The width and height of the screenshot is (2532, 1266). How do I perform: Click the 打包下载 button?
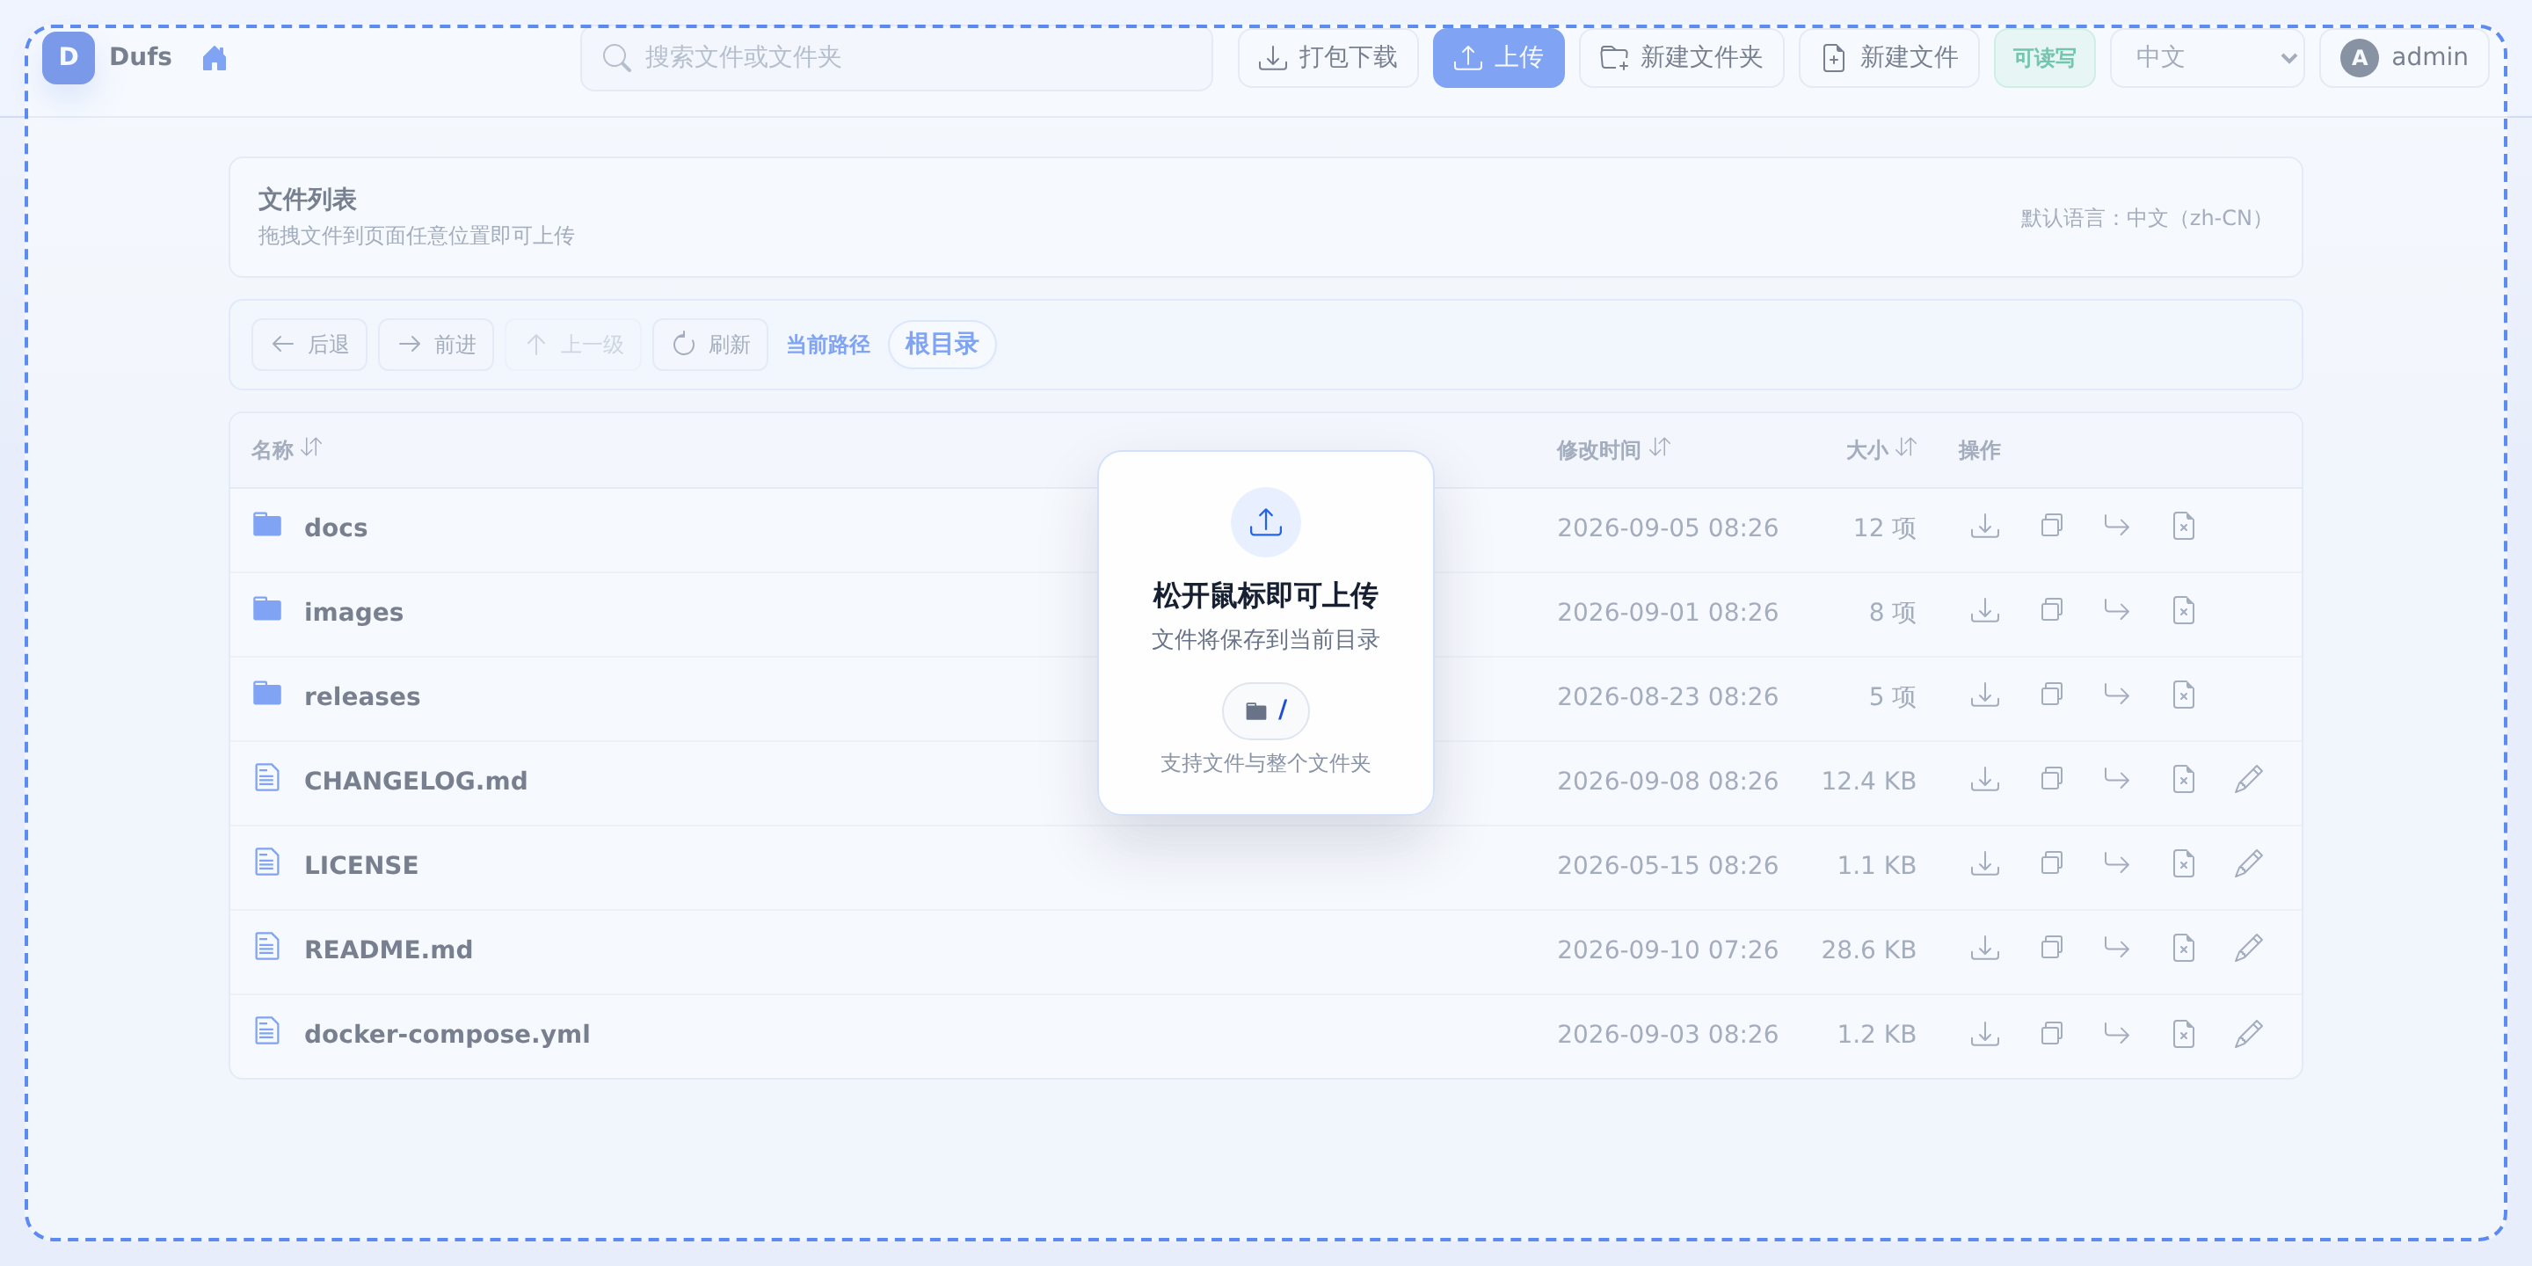coord(1327,58)
